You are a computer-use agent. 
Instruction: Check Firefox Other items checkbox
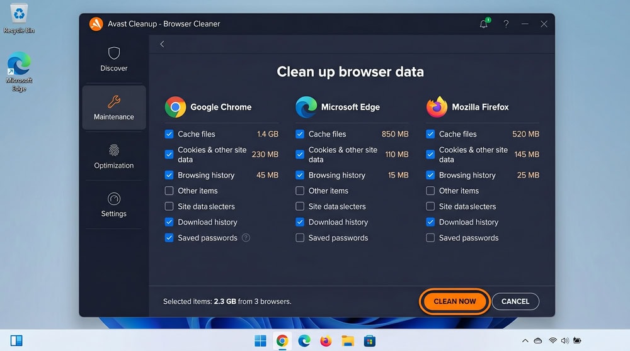click(430, 191)
